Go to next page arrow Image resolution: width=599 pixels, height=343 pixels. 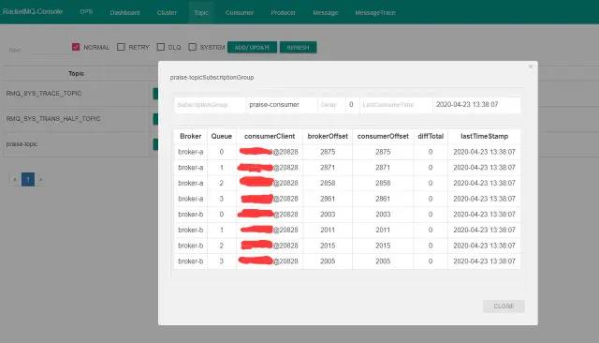pyautogui.click(x=40, y=179)
